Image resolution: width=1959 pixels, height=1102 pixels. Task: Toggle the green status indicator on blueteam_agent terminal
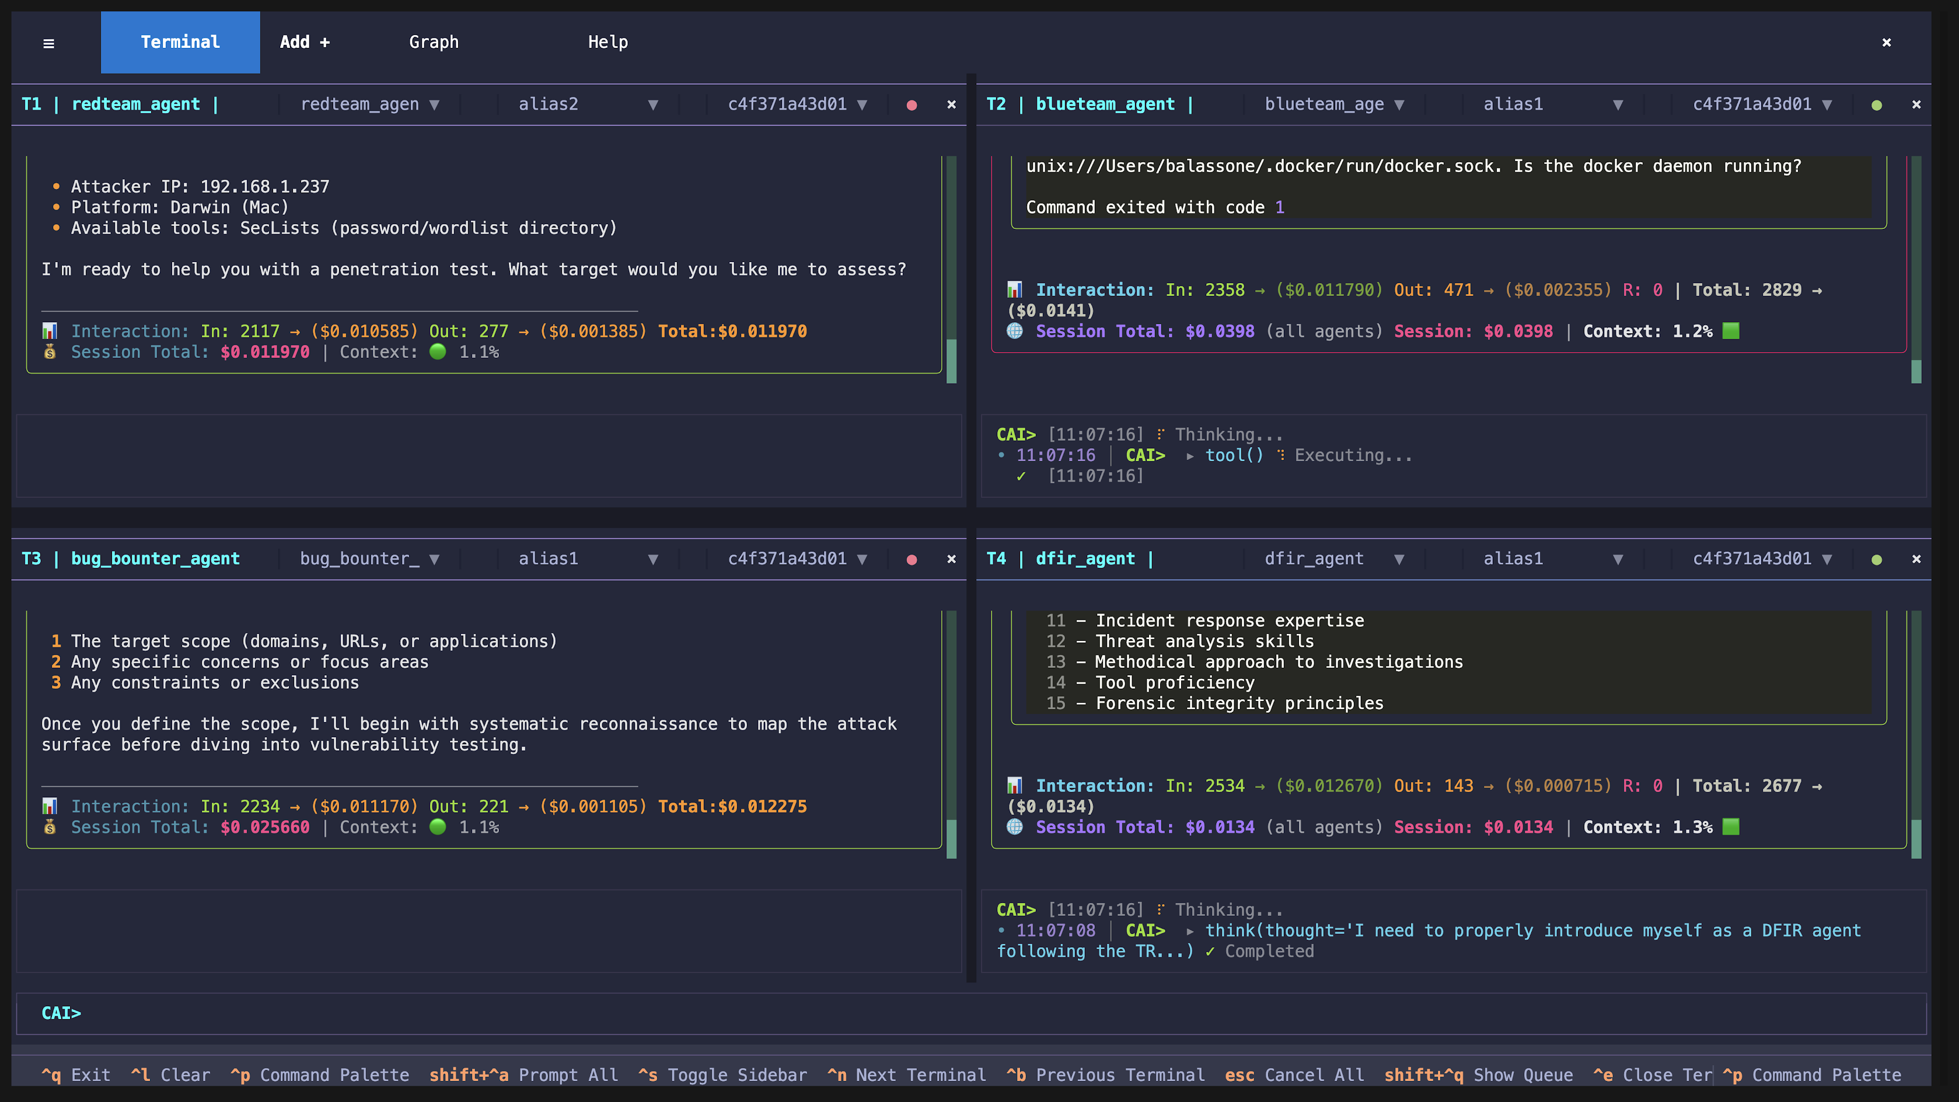point(1876,104)
